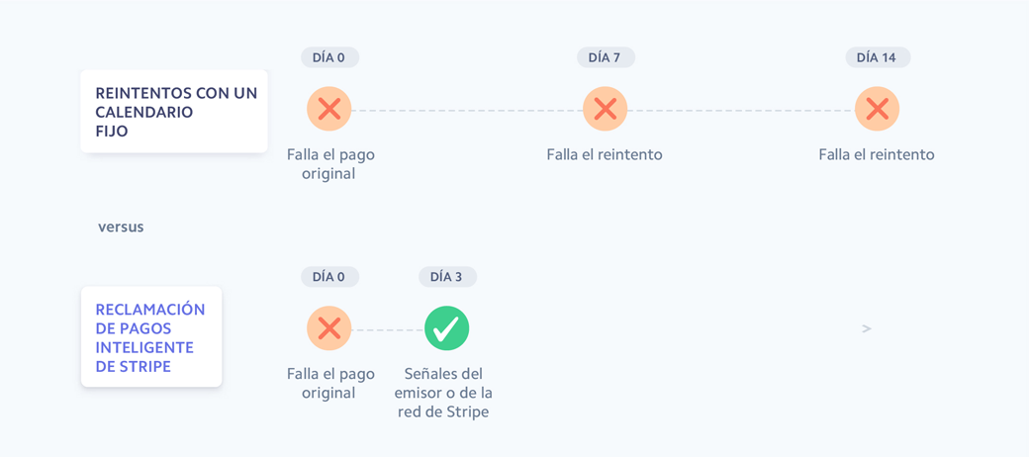Viewport: 1029px width, 457px height.
Task: Click the failed retry X icon at Día 14
Action: coord(877,109)
